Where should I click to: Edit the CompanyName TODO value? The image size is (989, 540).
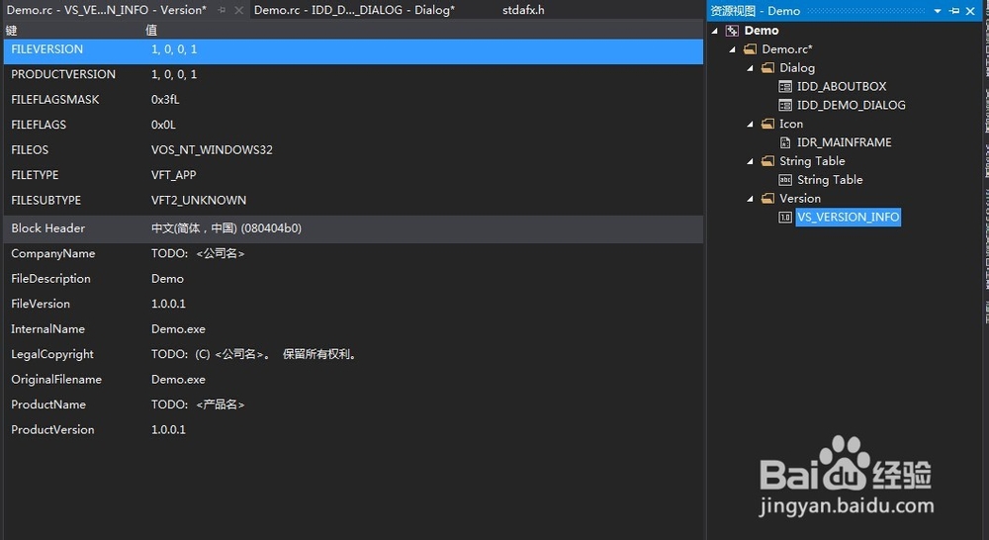click(198, 253)
